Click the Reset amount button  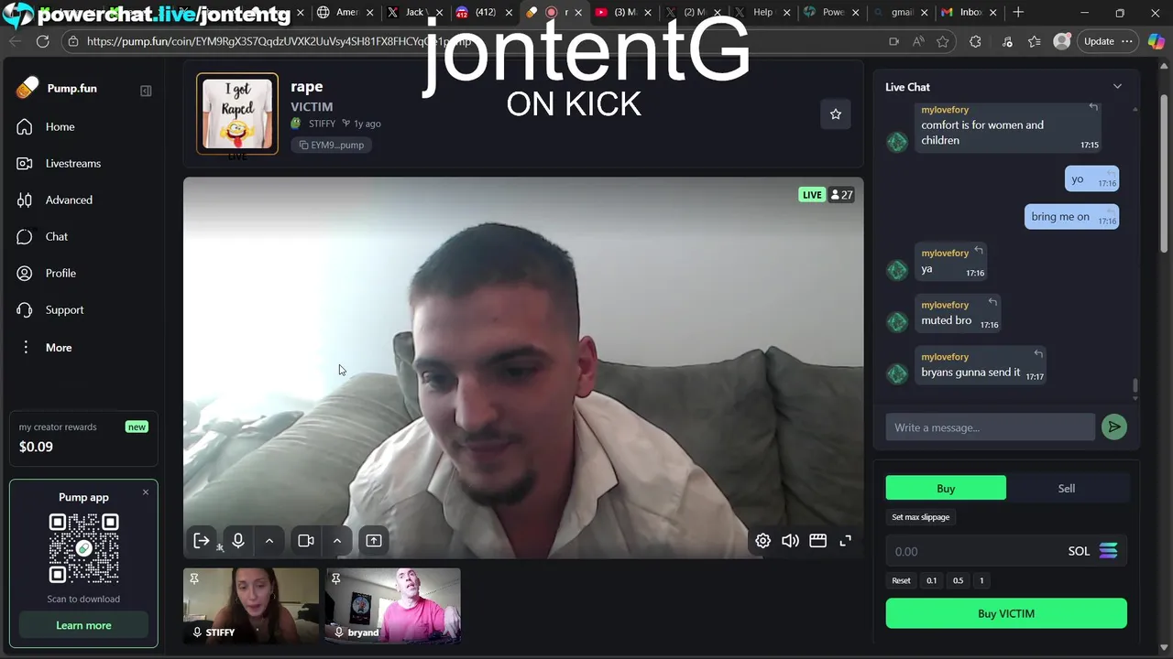click(902, 580)
